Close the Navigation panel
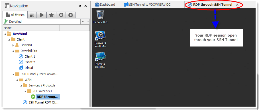261x112 pixels. coord(85,6)
